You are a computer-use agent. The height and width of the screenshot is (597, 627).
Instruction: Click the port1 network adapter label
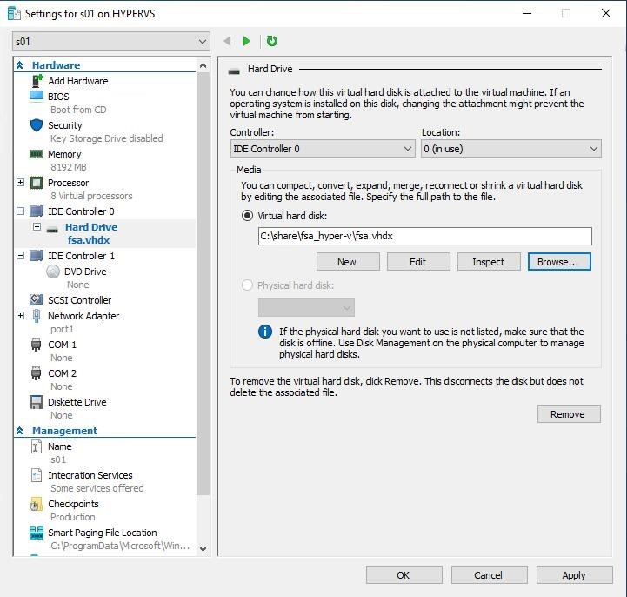[x=62, y=329]
